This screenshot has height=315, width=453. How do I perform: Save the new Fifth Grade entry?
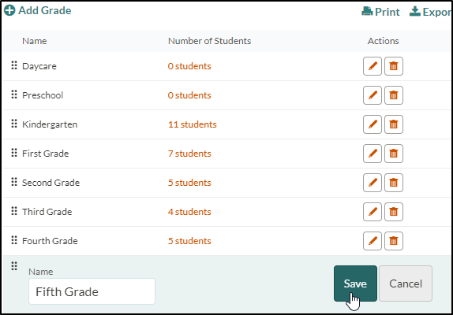click(355, 283)
